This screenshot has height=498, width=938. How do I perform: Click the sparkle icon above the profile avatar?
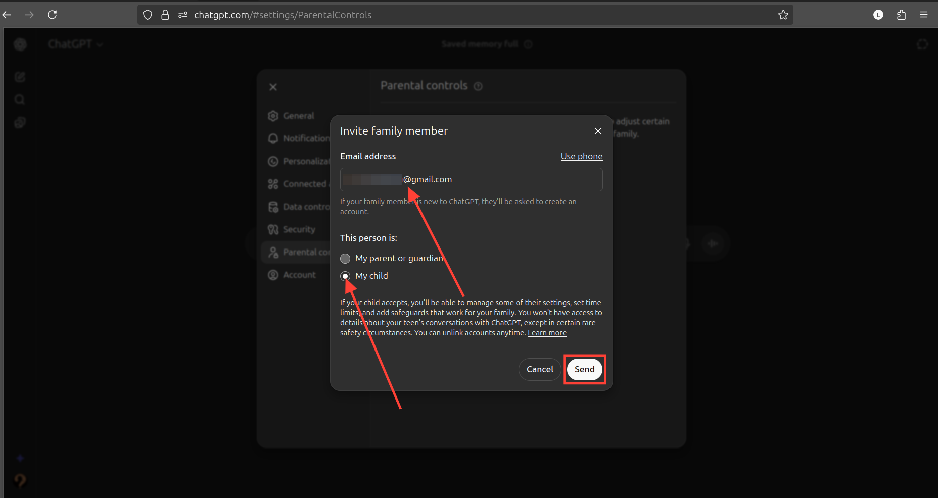click(x=20, y=458)
